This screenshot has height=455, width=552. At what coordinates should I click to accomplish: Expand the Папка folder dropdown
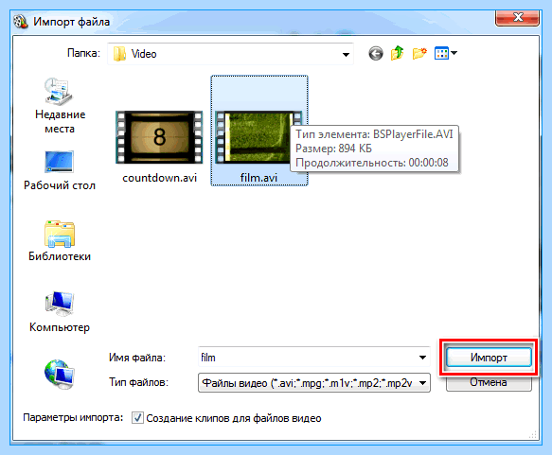tap(346, 54)
